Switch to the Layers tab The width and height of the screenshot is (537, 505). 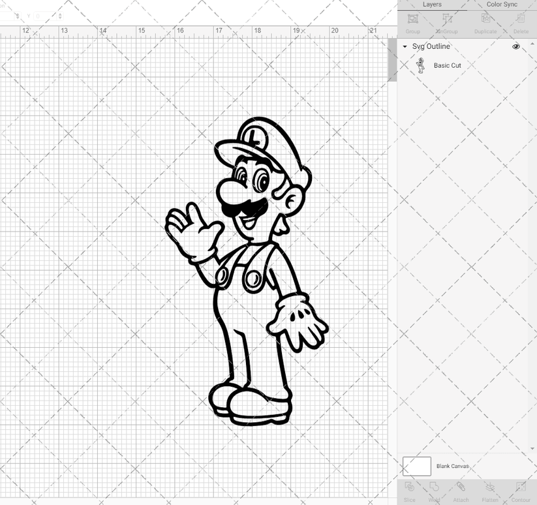pyautogui.click(x=432, y=4)
